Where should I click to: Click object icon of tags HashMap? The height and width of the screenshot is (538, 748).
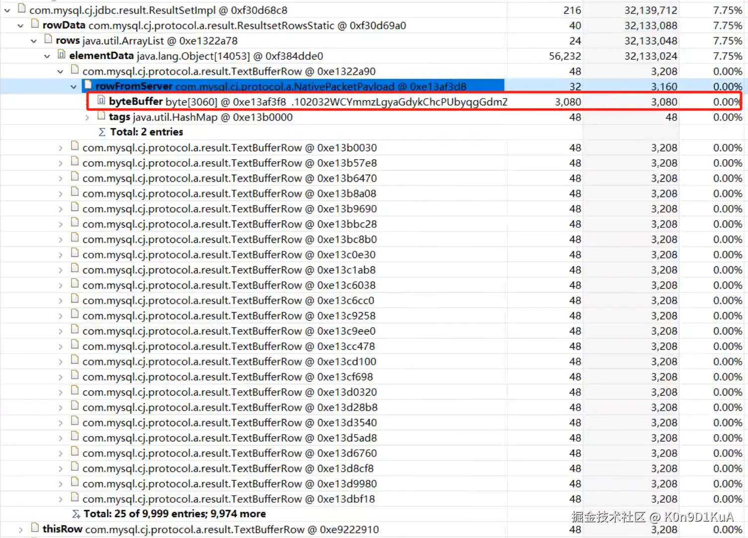[101, 115]
